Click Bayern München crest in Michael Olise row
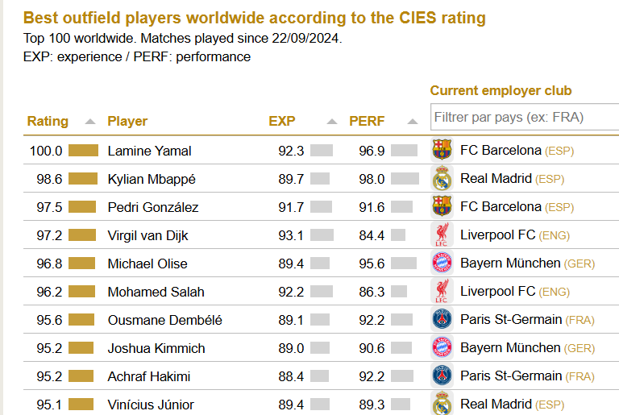 pyautogui.click(x=442, y=264)
